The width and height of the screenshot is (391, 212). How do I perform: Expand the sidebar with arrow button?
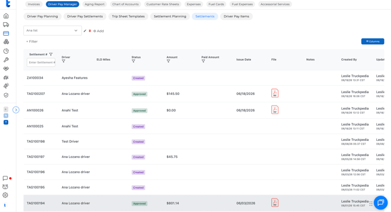[16, 109]
